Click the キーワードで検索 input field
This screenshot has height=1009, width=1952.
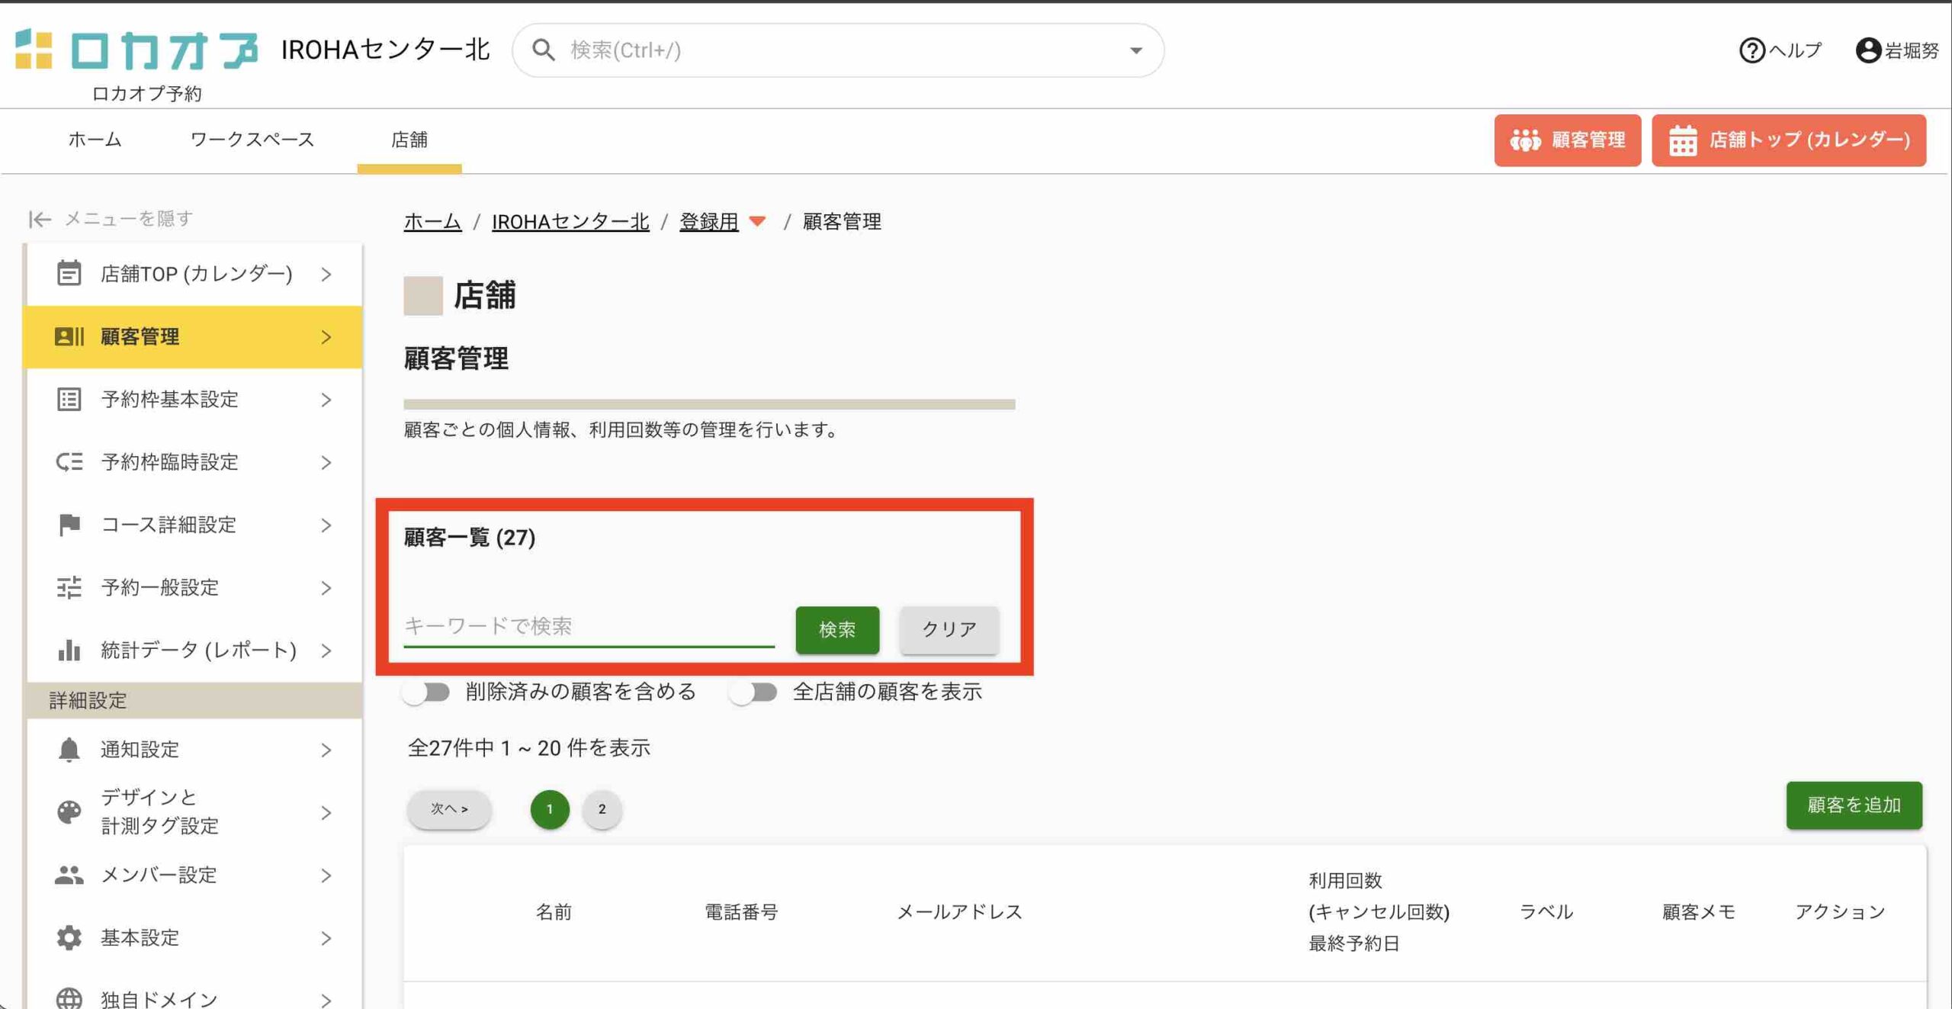click(x=588, y=627)
